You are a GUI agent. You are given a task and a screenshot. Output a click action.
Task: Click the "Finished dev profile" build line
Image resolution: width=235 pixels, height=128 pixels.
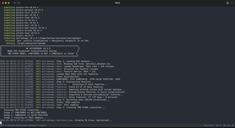(47, 41)
